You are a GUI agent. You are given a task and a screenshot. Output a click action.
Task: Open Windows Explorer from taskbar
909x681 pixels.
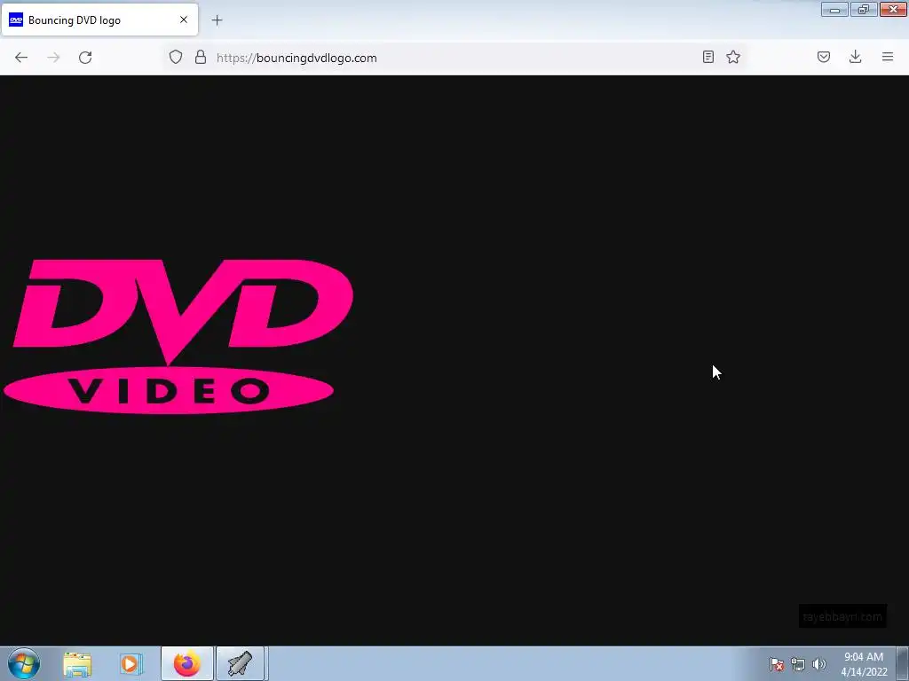tap(77, 664)
